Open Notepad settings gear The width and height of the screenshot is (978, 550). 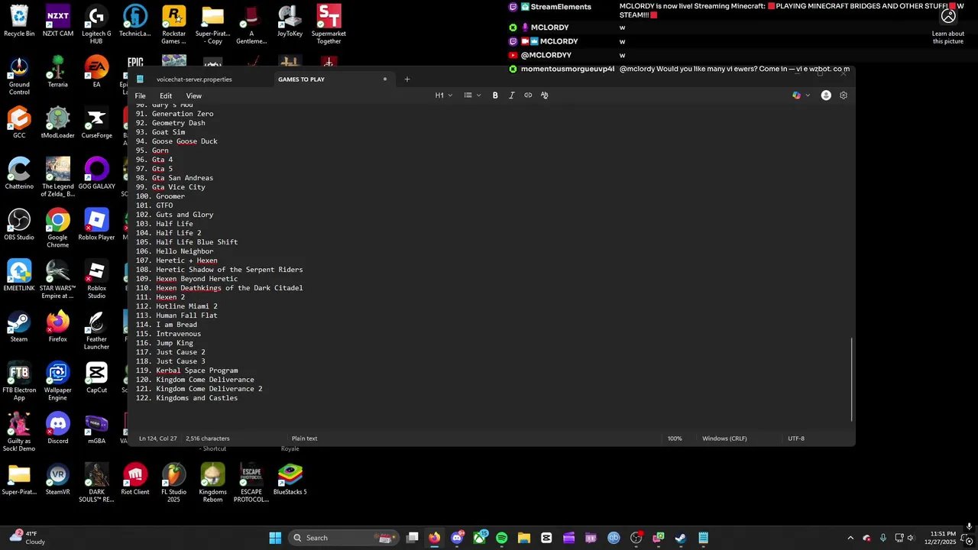click(x=844, y=95)
